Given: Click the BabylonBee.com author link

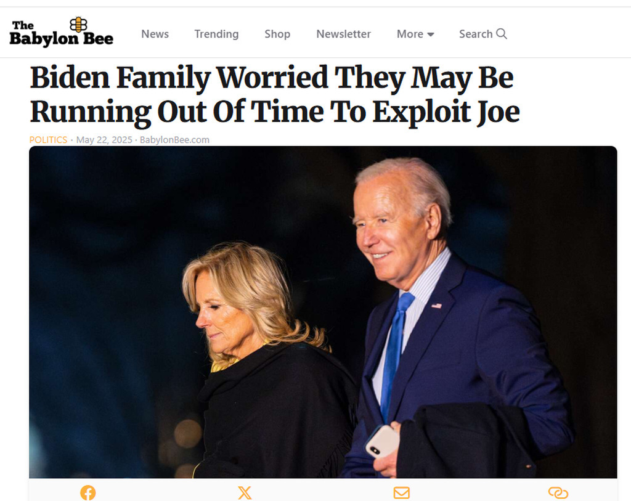Looking at the screenshot, I should click(x=174, y=140).
